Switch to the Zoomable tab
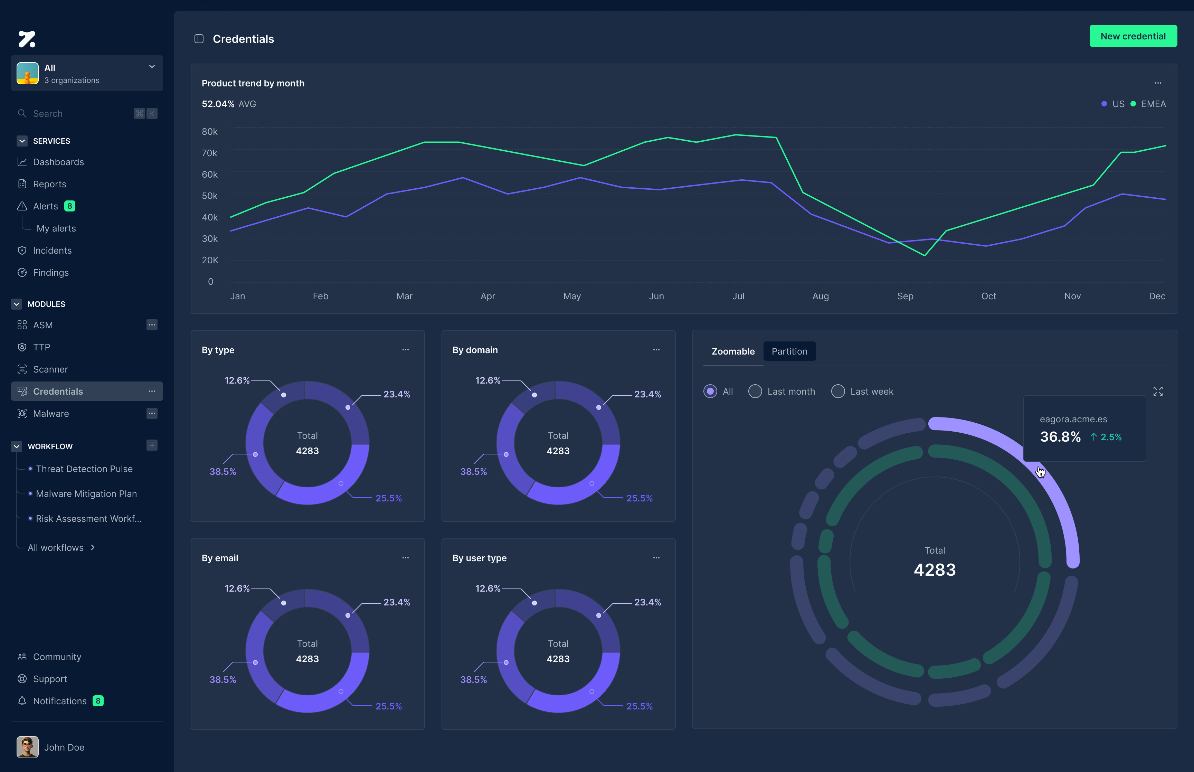1194x772 pixels. (x=733, y=351)
